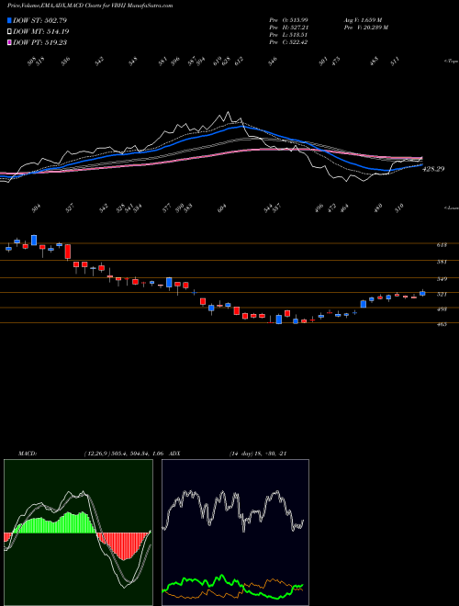The image size is (459, 606).
Task: Click the '464' label in the lows row
Action: [344, 208]
